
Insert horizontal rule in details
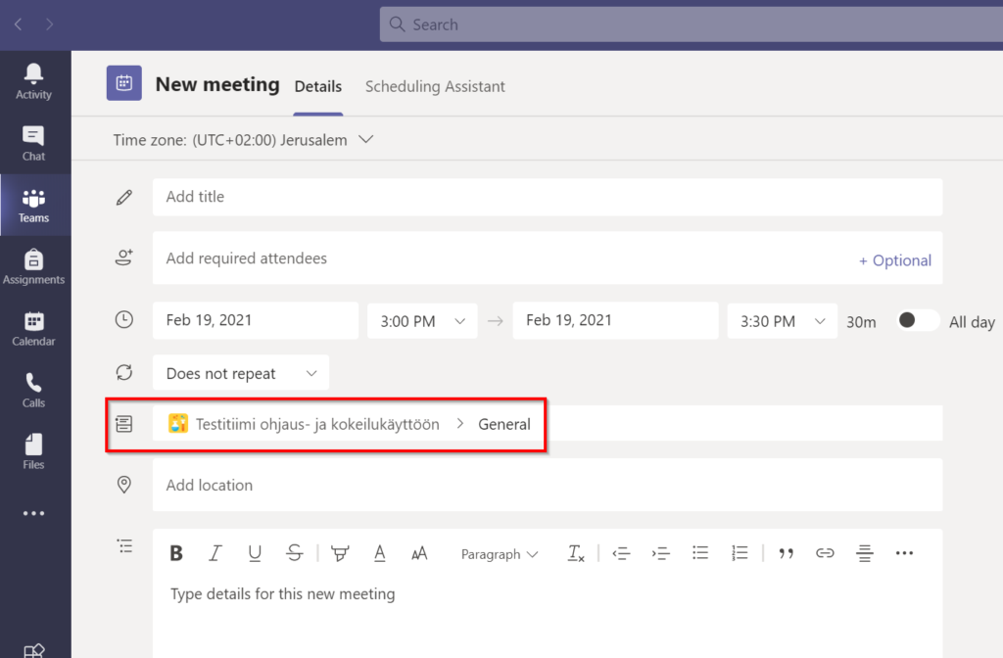click(x=865, y=553)
